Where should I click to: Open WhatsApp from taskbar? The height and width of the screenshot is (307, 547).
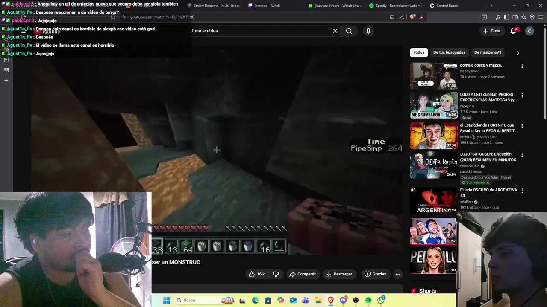(381, 300)
